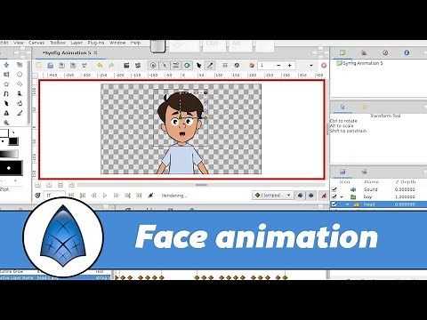The height and width of the screenshot is (320, 427).
Task: Click the Save file toolbar icon
Action: click(x=61, y=65)
